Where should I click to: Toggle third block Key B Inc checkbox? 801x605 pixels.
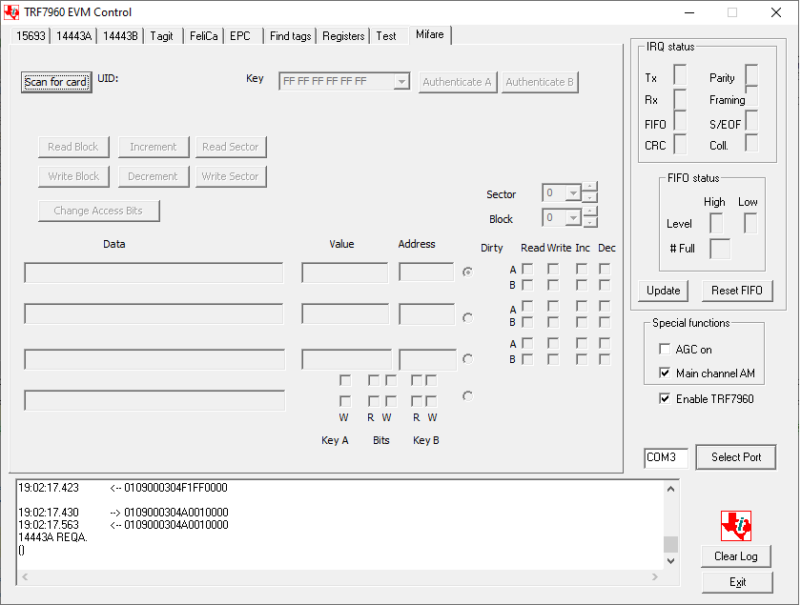[x=582, y=359]
